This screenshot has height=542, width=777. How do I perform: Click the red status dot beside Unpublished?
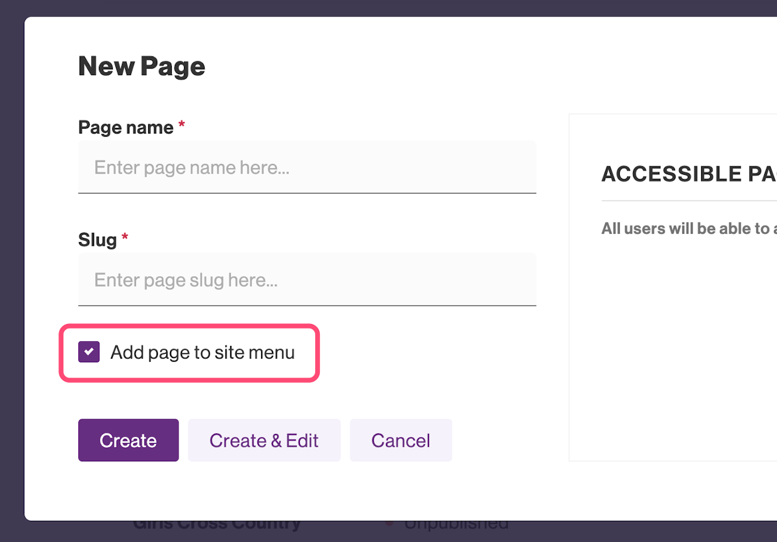389,523
